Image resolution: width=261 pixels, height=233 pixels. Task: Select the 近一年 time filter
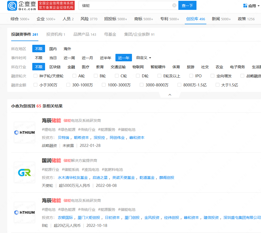click(124, 58)
